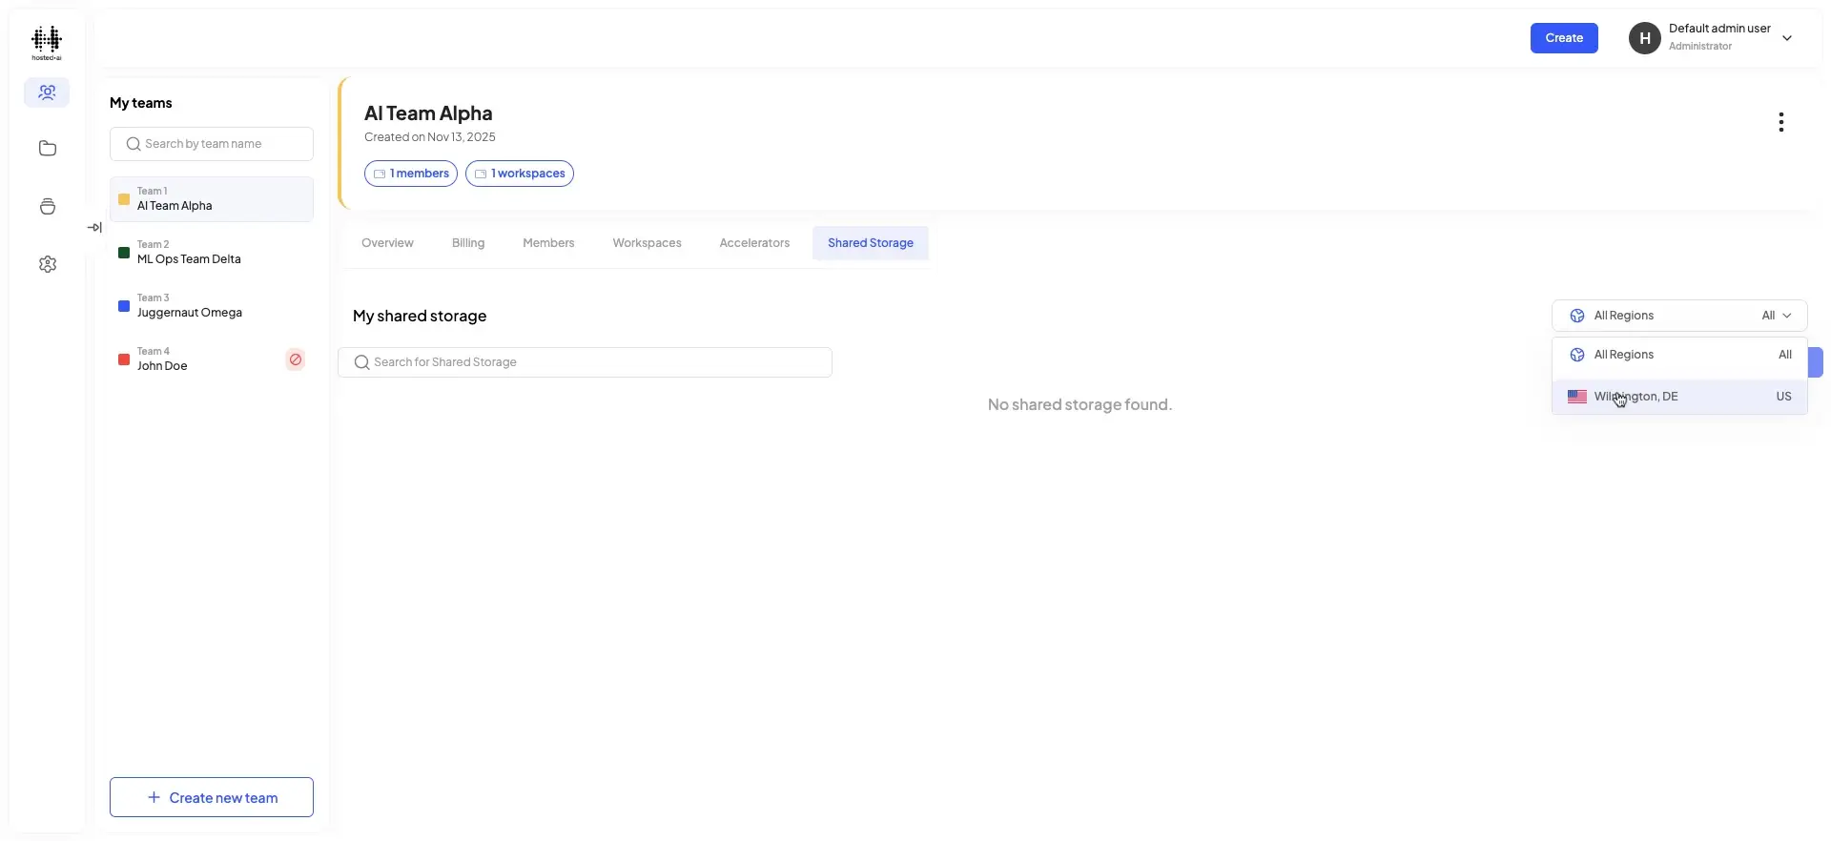Image resolution: width=1831 pixels, height=841 pixels.
Task: Switch to the Workspaces tab
Action: pyautogui.click(x=647, y=243)
